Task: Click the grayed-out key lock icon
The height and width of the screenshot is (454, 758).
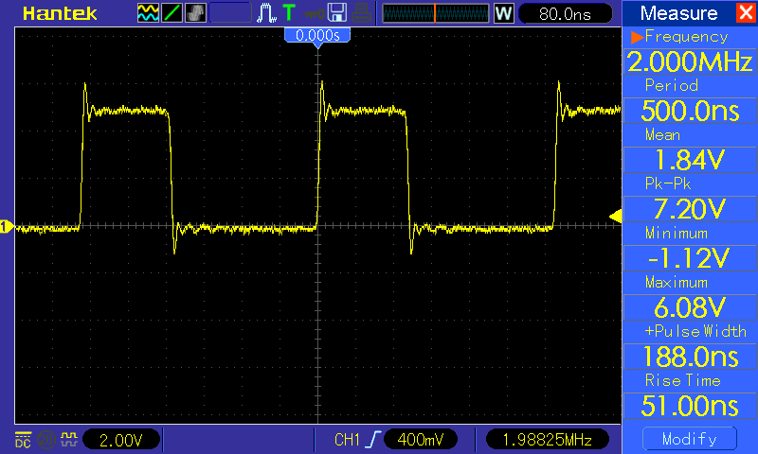Action: click(x=315, y=14)
